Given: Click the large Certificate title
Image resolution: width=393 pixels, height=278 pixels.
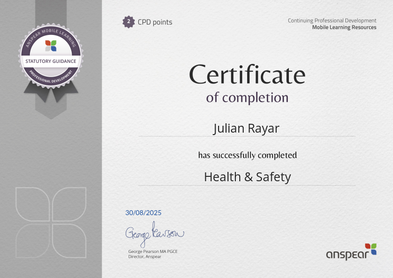Looking at the screenshot, I should [247, 75].
